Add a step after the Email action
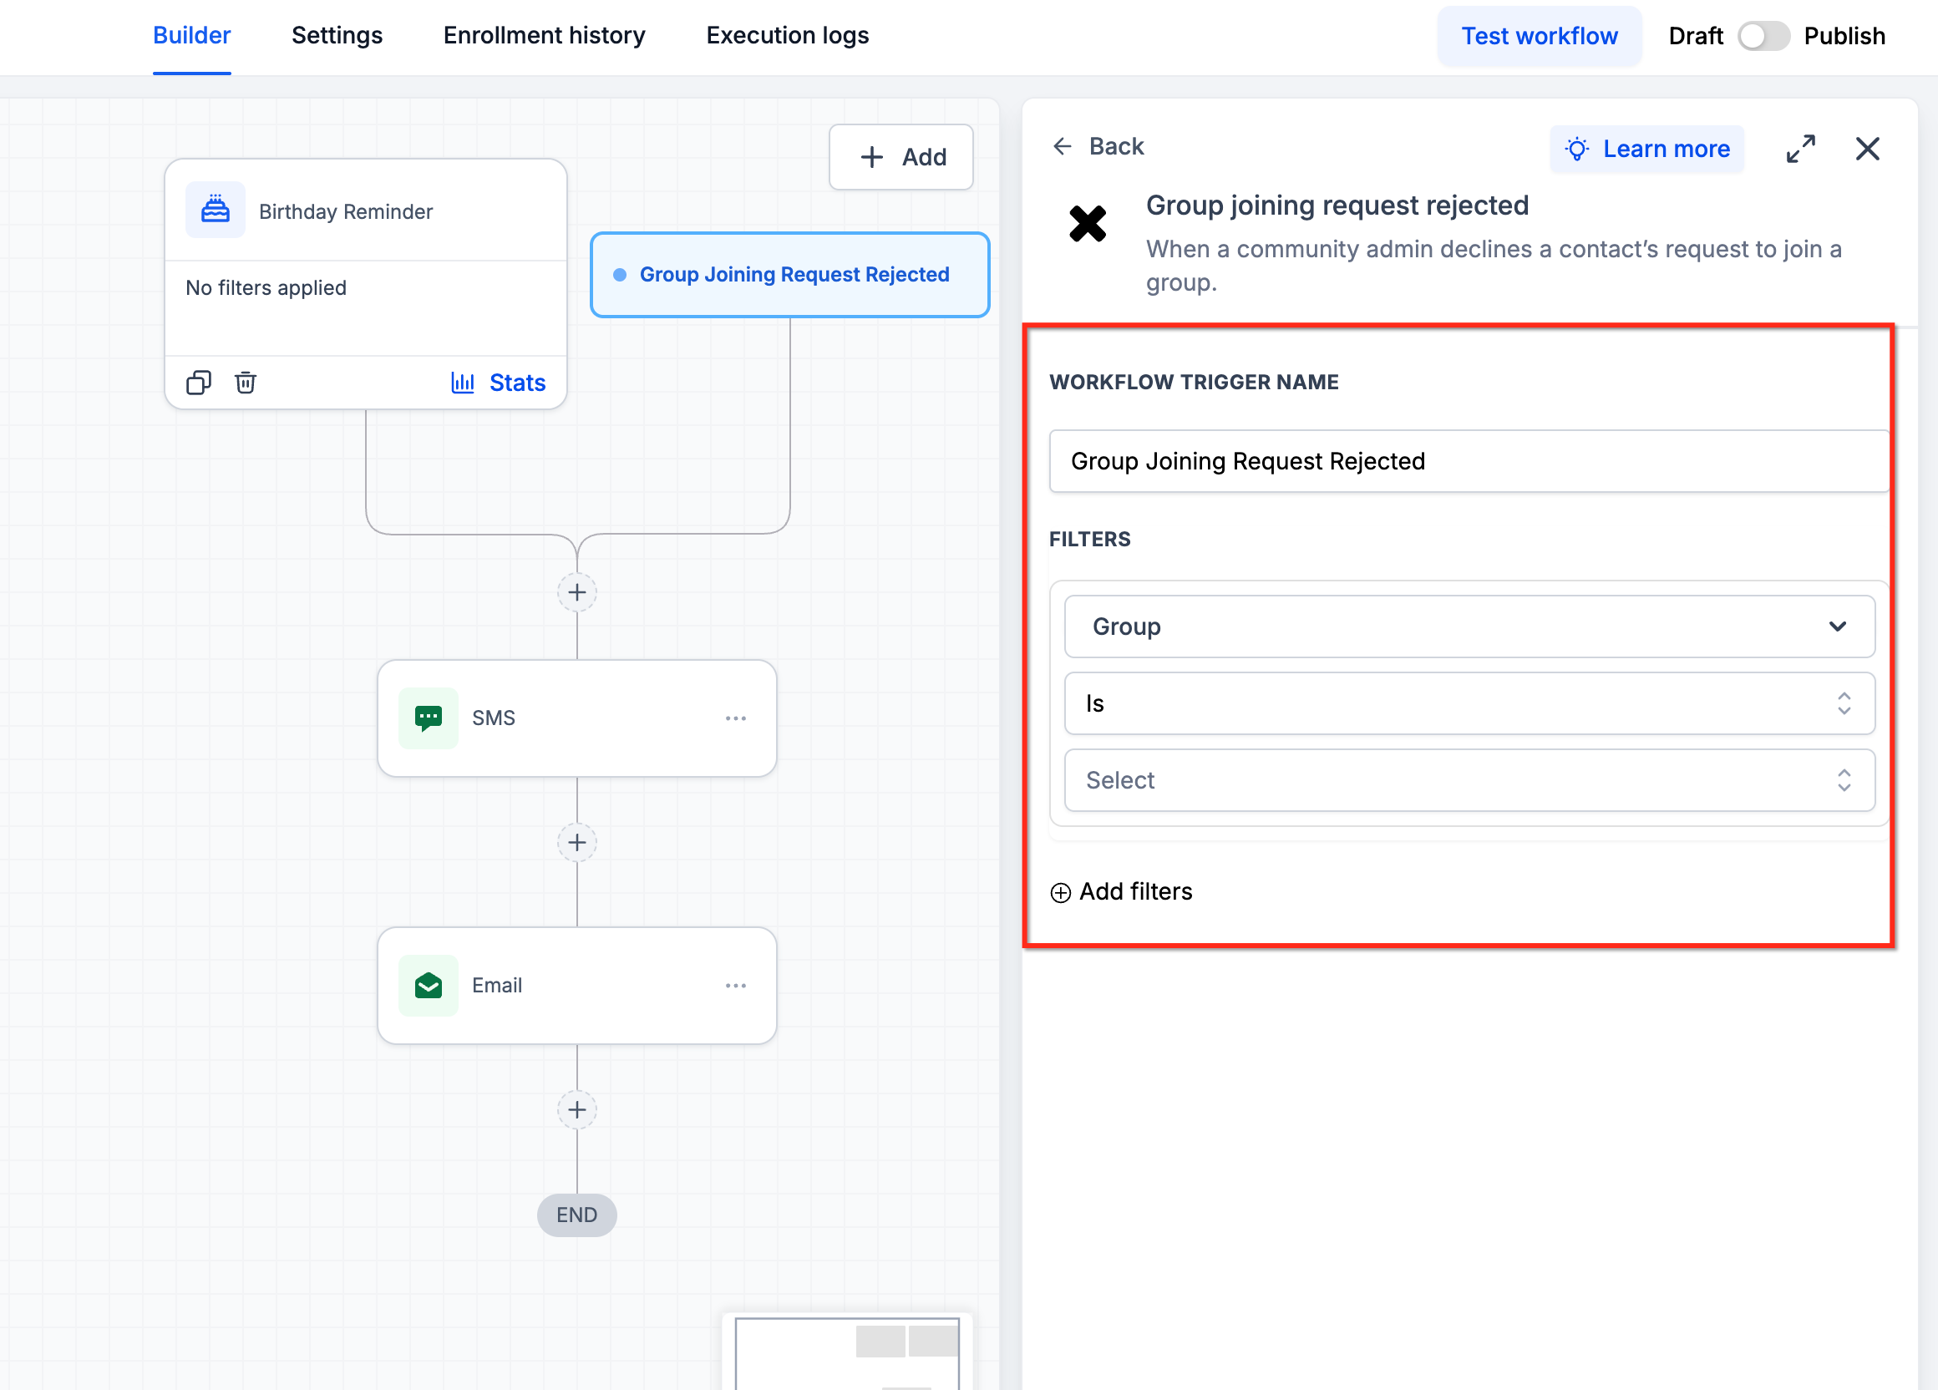 coord(576,1110)
